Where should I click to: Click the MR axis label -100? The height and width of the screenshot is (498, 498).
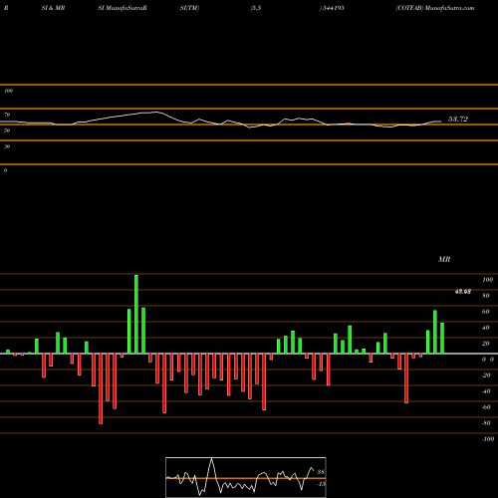tap(488, 439)
